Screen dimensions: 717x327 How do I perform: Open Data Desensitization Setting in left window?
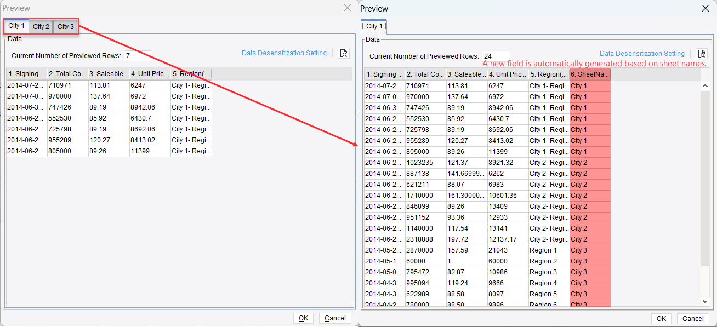click(x=284, y=53)
